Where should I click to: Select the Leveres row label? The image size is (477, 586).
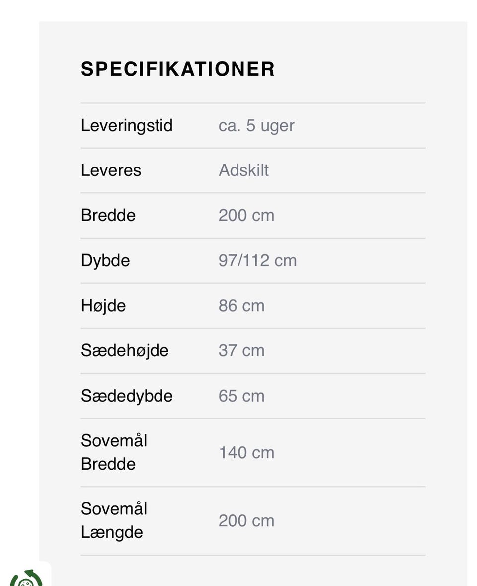pos(111,170)
